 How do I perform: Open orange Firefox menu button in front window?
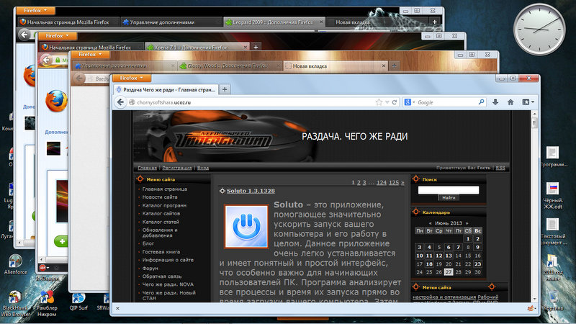pyautogui.click(x=132, y=78)
